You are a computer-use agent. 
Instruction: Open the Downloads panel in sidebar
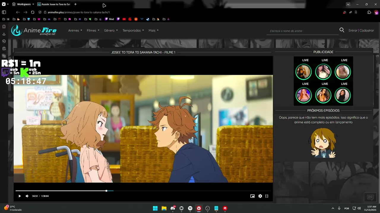(x=4, y=34)
